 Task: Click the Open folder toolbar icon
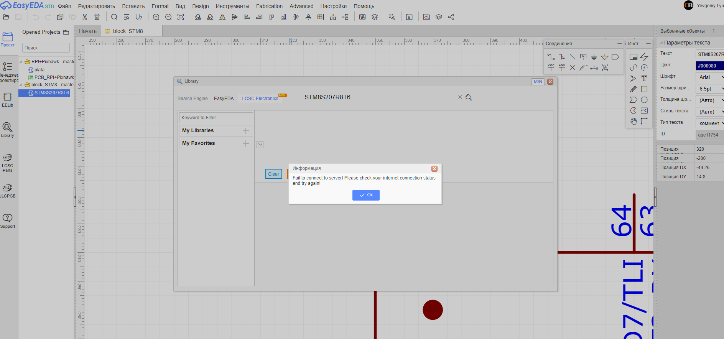(6, 17)
